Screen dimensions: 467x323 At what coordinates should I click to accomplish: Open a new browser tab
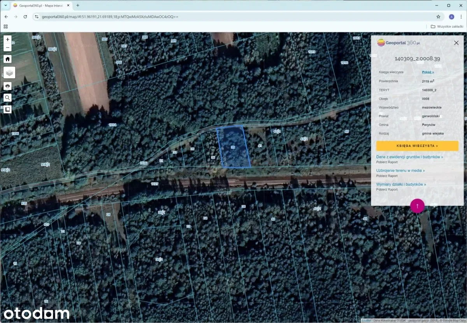pos(78,5)
